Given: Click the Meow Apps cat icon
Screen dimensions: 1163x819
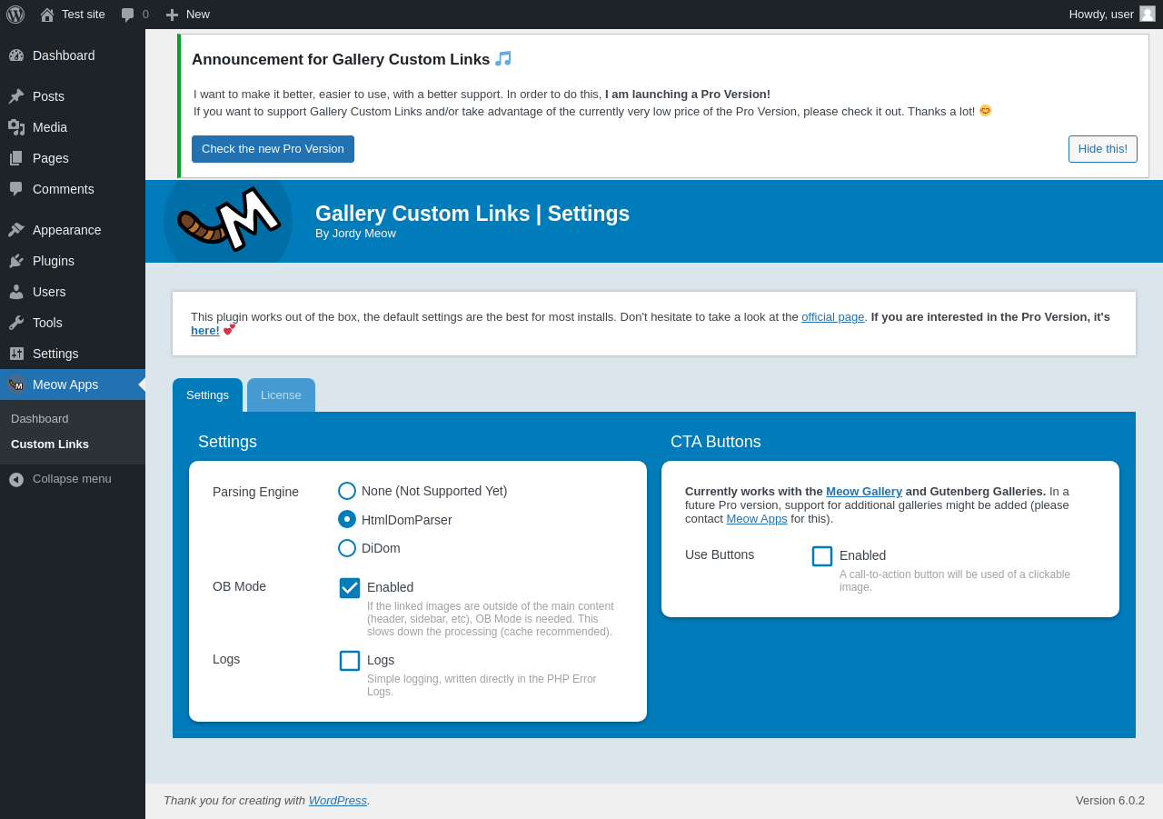Looking at the screenshot, I should tap(16, 385).
